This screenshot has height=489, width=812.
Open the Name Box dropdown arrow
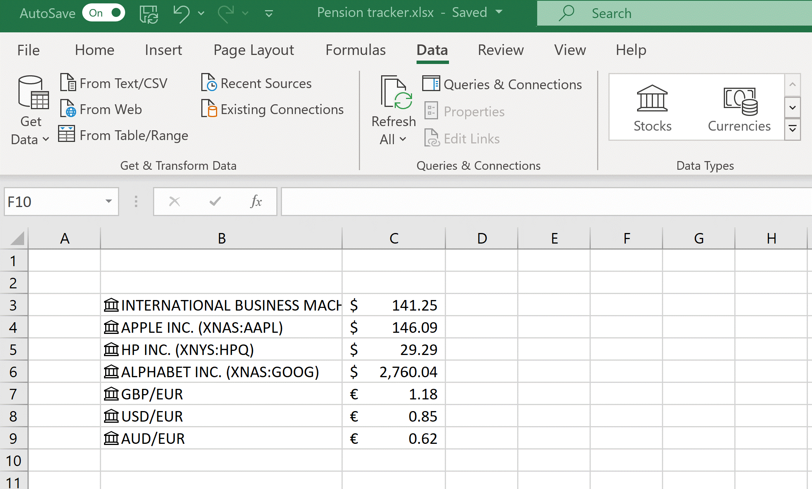coord(109,201)
